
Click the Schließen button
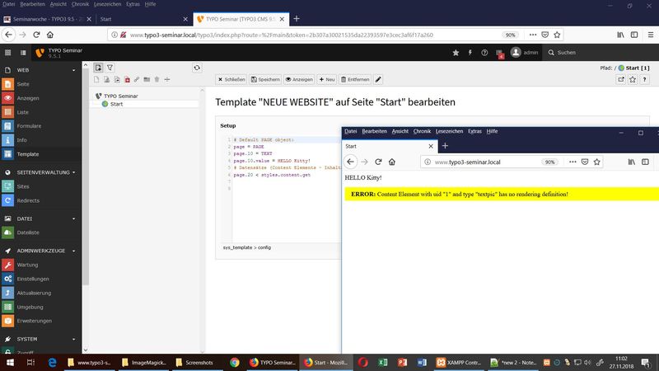click(231, 79)
